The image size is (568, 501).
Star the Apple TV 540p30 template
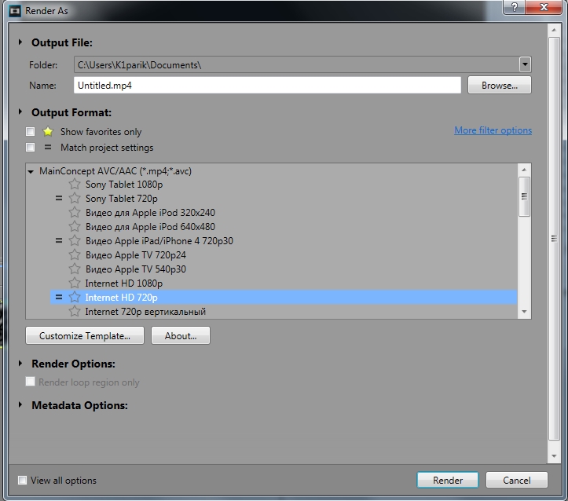(75, 269)
